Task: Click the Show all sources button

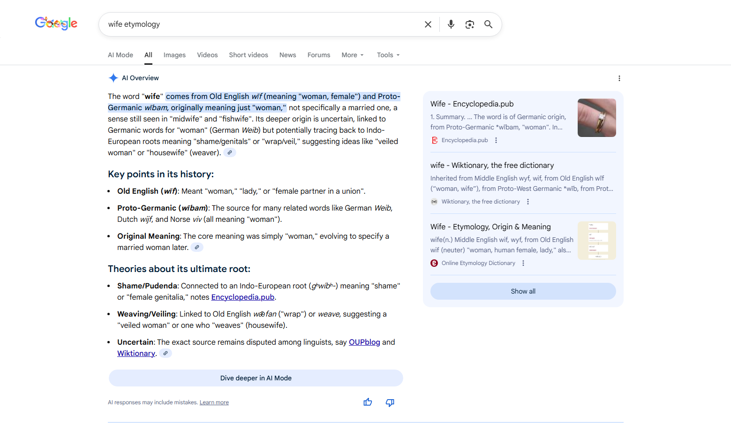Action: point(523,291)
